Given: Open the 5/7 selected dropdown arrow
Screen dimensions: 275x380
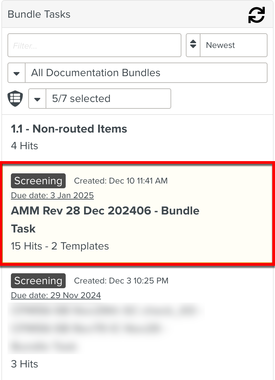Looking at the screenshot, I should 37,99.
